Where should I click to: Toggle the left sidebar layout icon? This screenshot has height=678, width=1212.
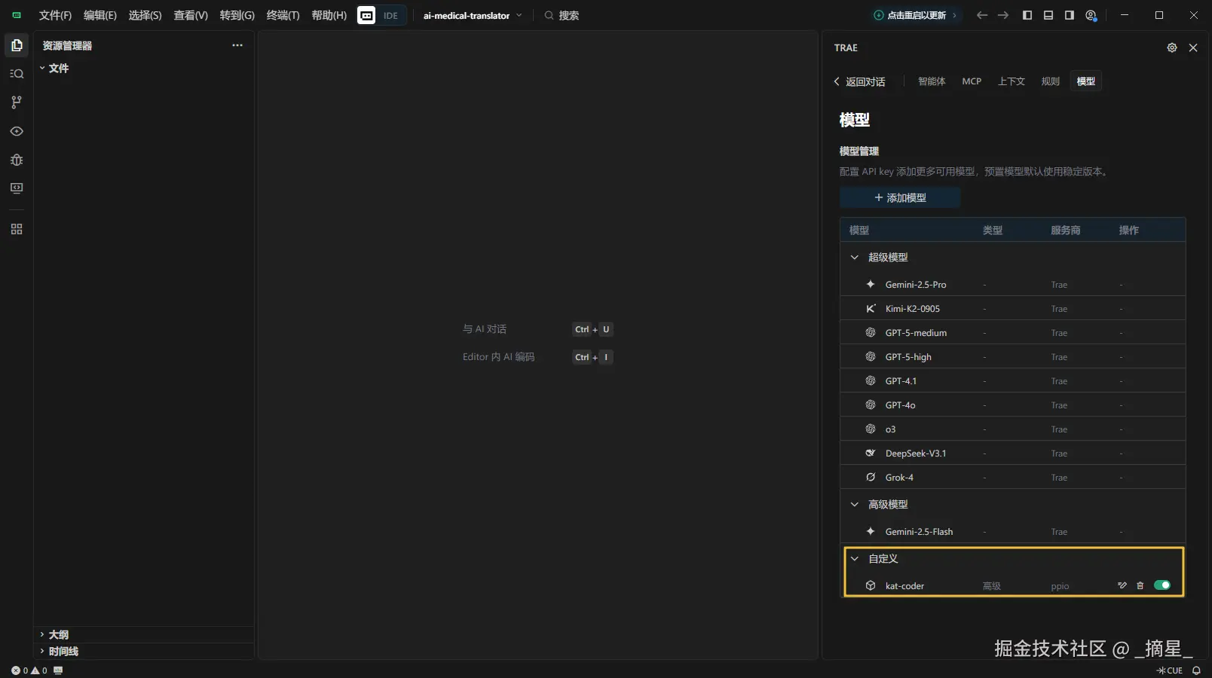pyautogui.click(x=1027, y=15)
